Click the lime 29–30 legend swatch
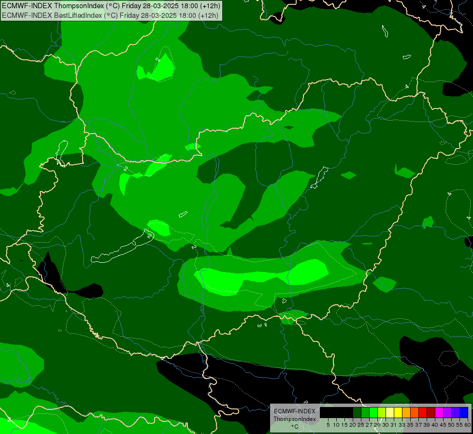The height and width of the screenshot is (434, 473). pos(382,412)
